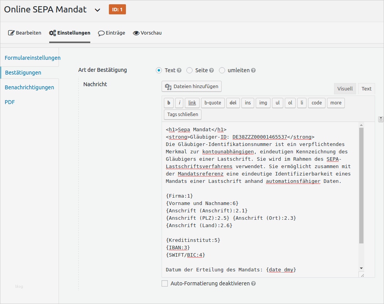Image resolution: width=384 pixels, height=304 pixels.
Task: Click the small editor expand icon at right
Action: click(381, 119)
